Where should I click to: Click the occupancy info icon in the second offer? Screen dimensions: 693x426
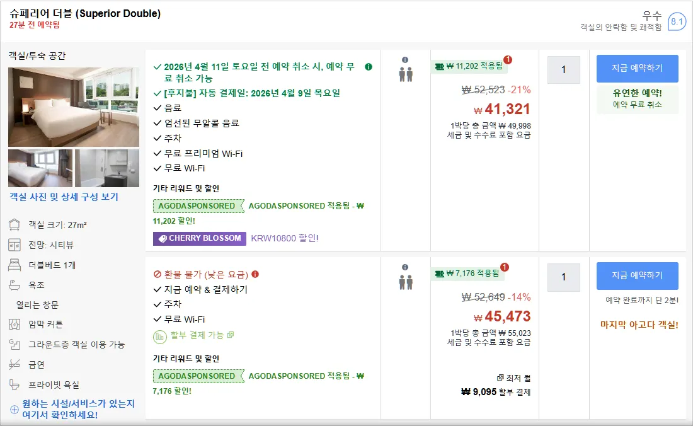(x=405, y=267)
